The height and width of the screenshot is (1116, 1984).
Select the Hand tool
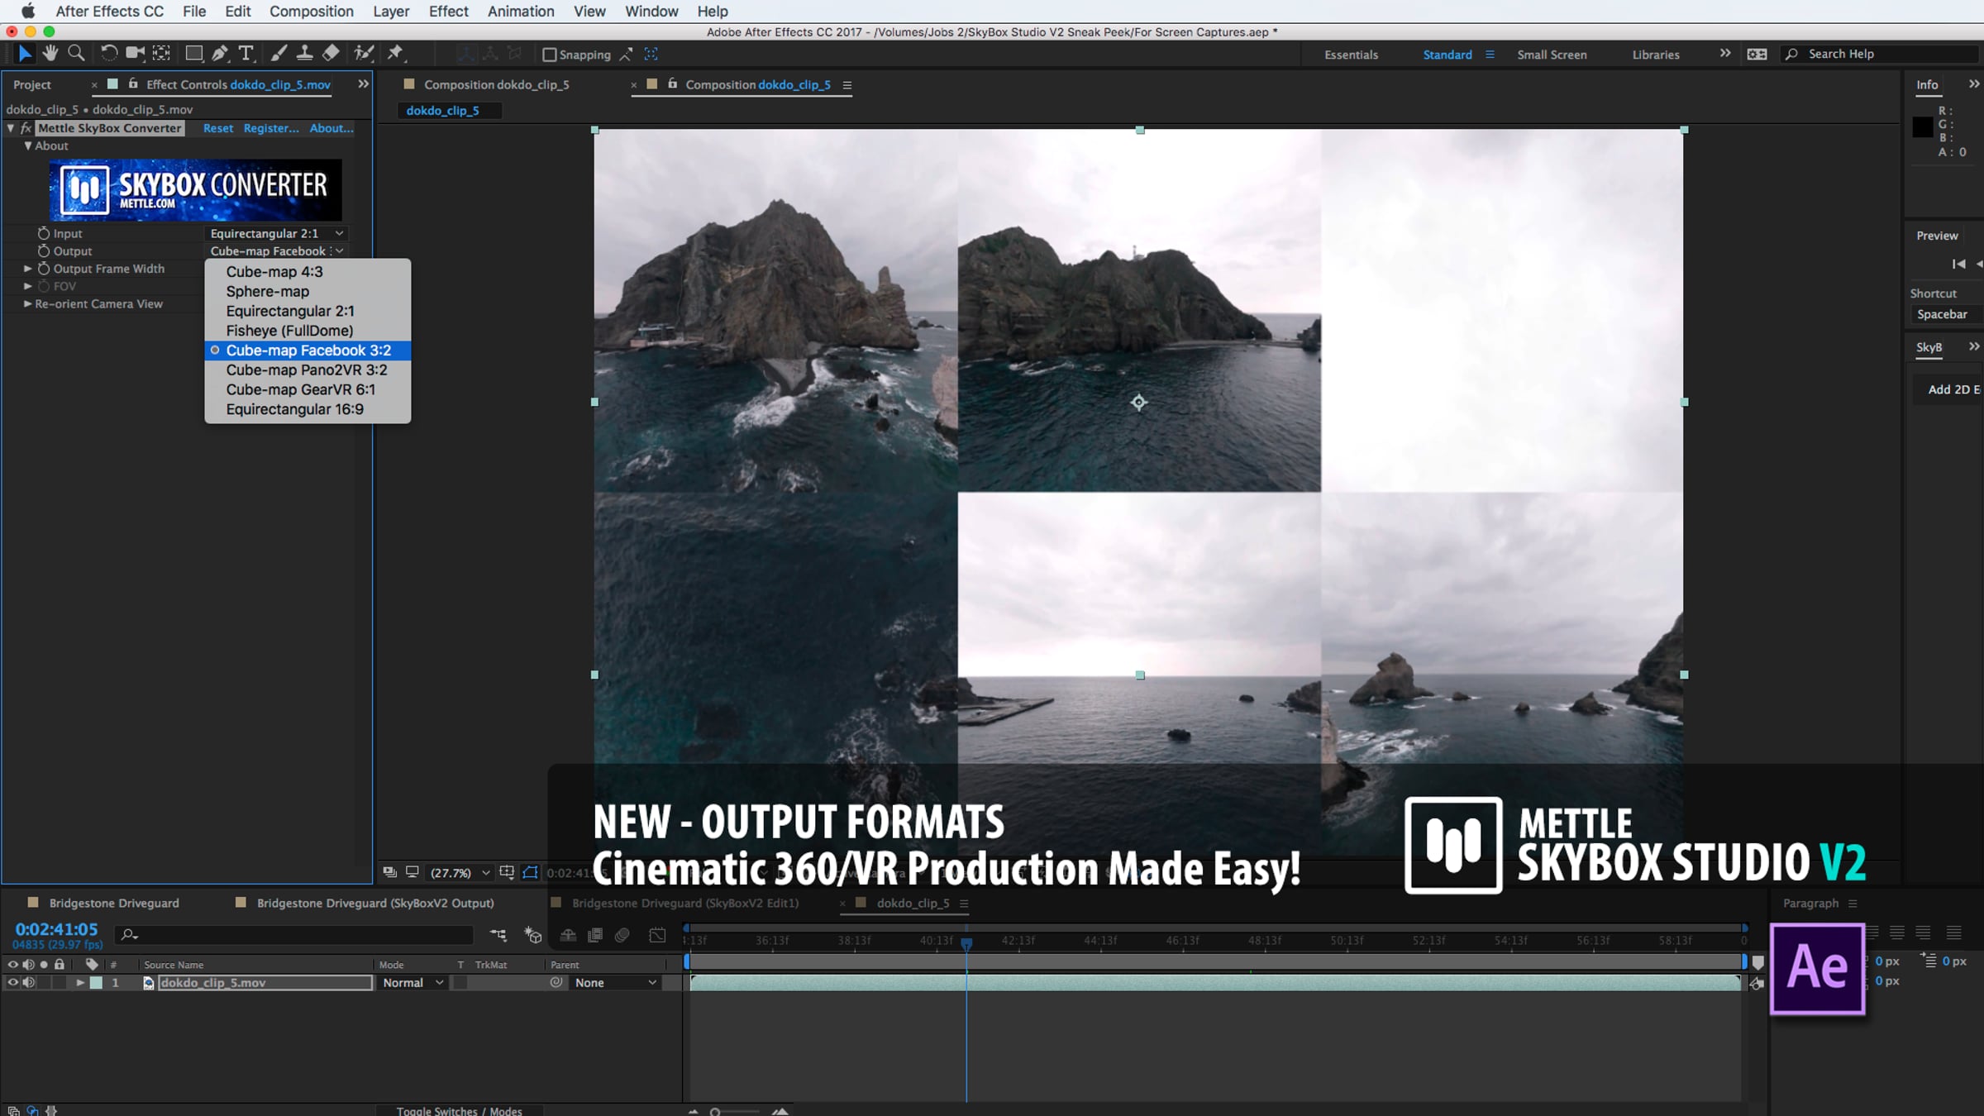[x=50, y=54]
